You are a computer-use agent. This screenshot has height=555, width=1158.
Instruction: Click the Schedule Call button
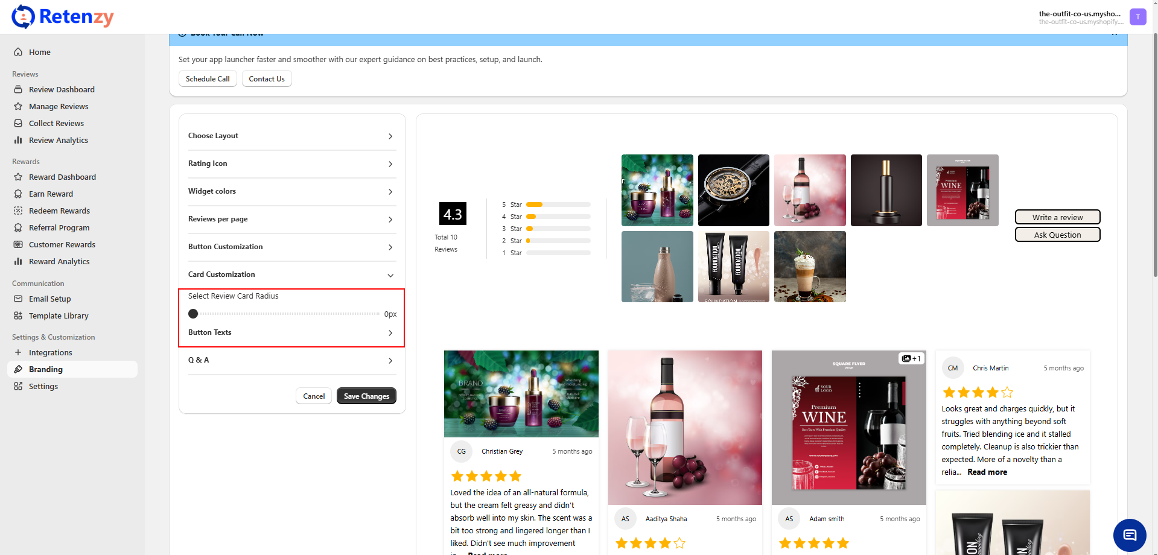click(x=208, y=79)
